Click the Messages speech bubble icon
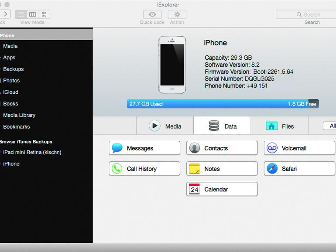336x252 pixels. click(x=117, y=148)
